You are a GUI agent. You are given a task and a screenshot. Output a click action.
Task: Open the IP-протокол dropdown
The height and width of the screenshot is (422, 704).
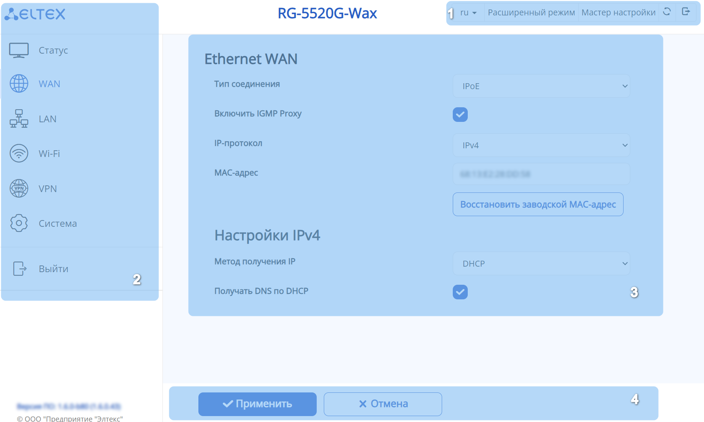542,145
